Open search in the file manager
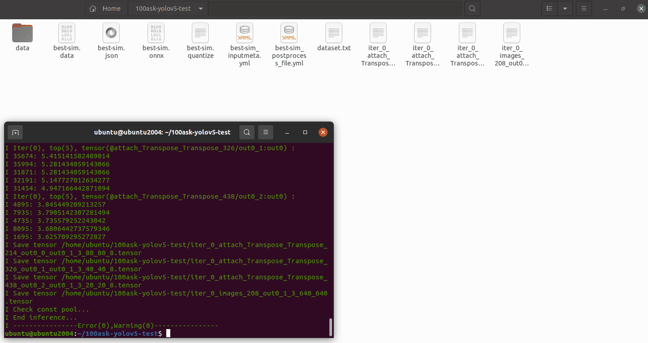The width and height of the screenshot is (648, 343). 472,8
